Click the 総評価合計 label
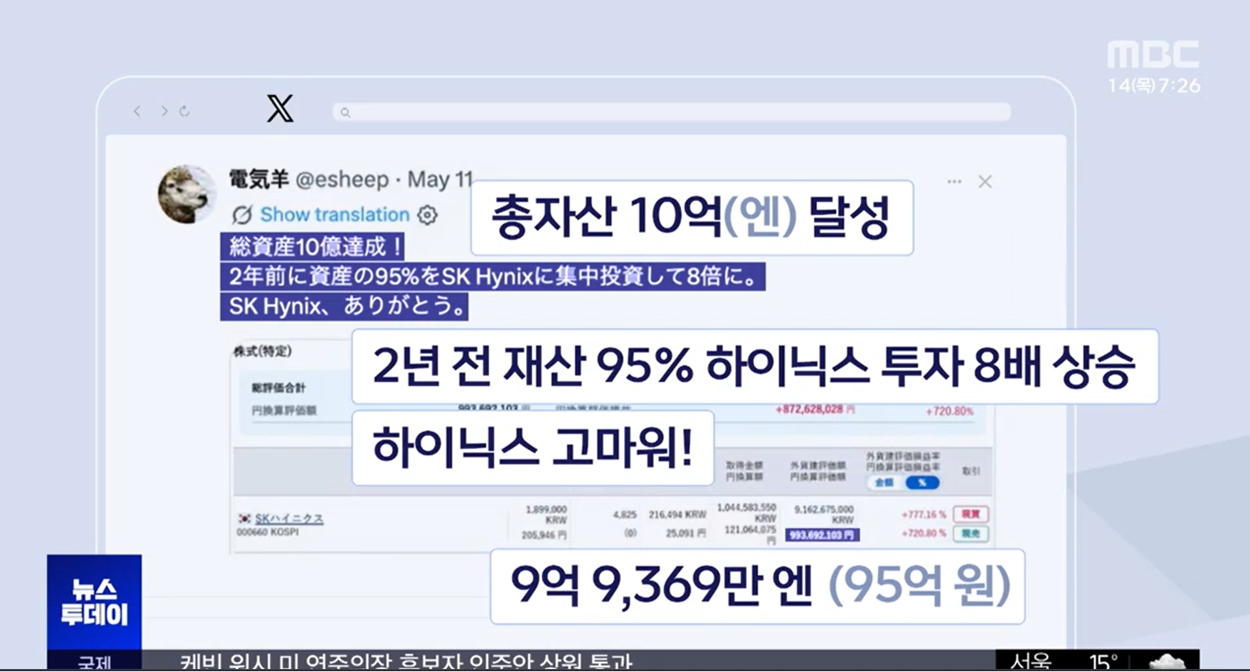This screenshot has height=671, width=1250. (x=279, y=388)
